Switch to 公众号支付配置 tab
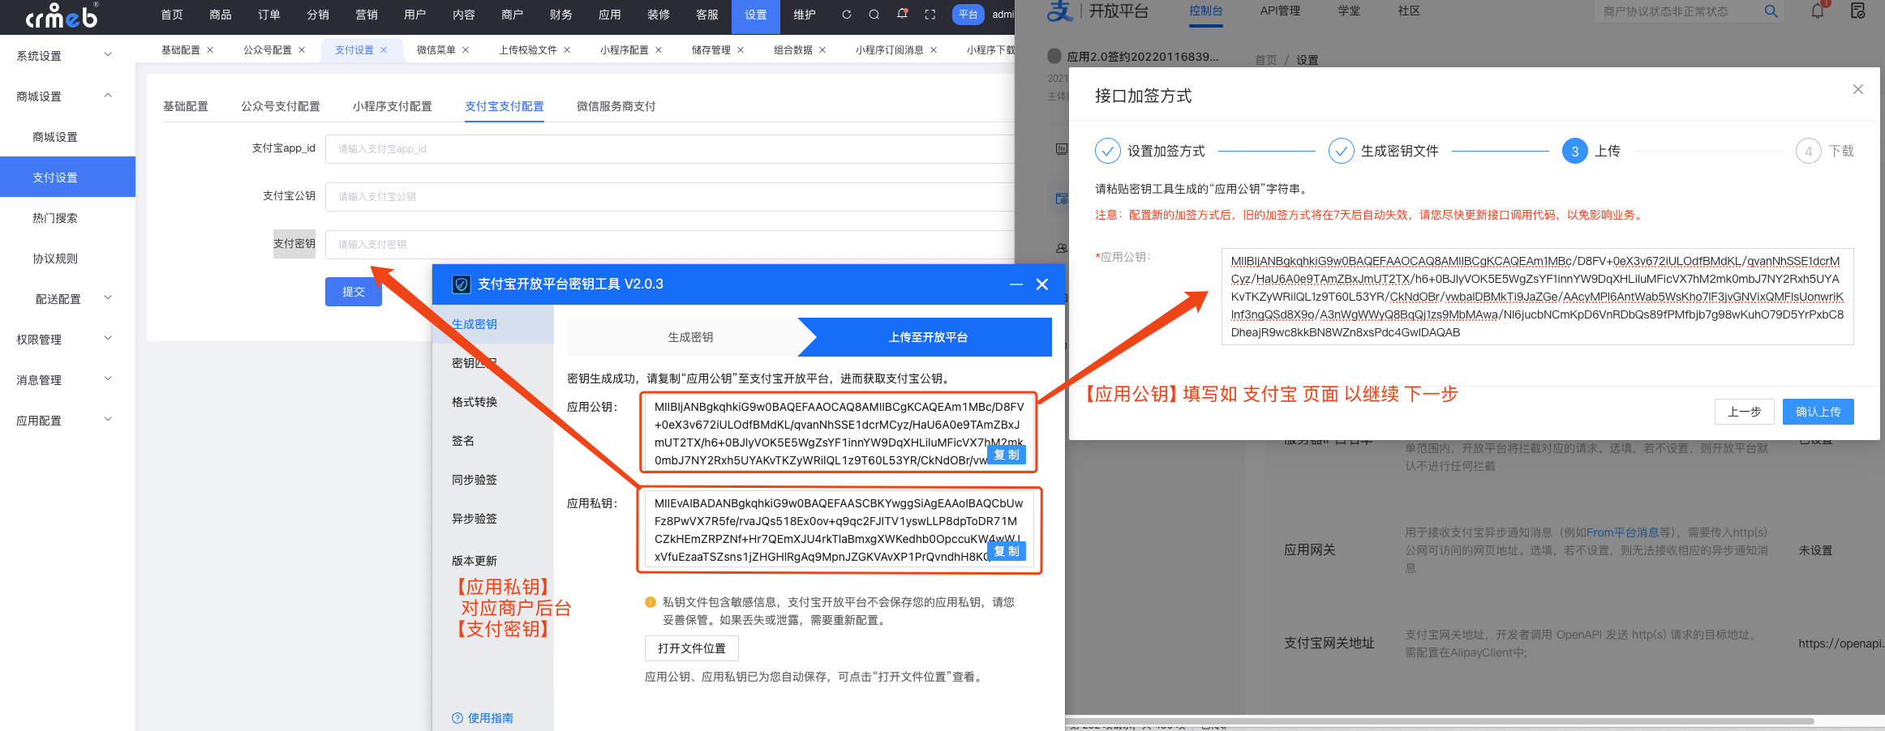Viewport: 1885px width, 731px height. click(x=281, y=106)
